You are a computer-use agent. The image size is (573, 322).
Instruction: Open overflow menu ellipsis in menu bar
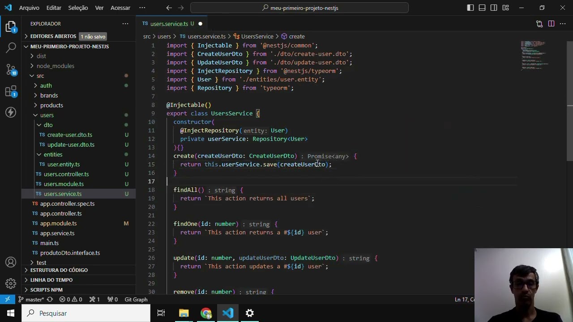tap(142, 8)
